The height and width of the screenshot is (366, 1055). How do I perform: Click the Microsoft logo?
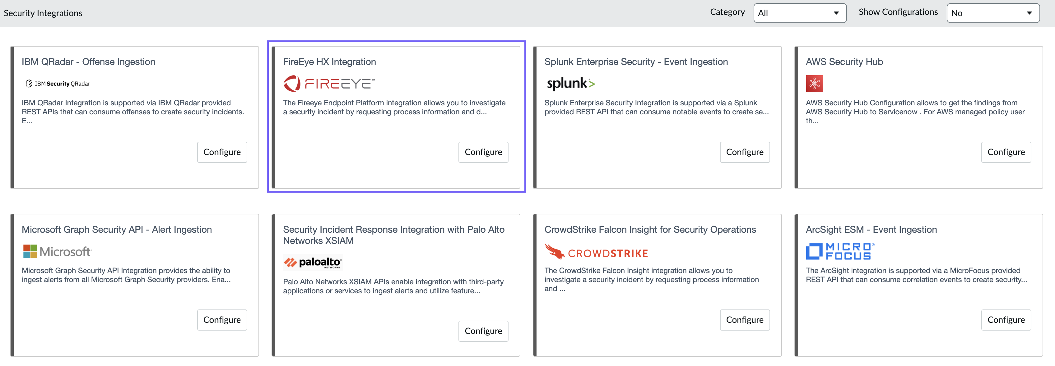tap(57, 251)
